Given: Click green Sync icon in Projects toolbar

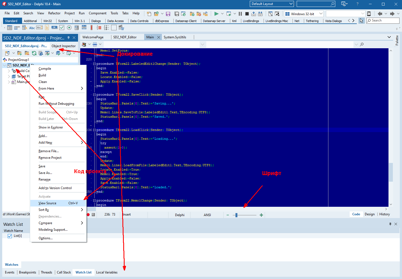Looking at the screenshot, I should (34, 53).
